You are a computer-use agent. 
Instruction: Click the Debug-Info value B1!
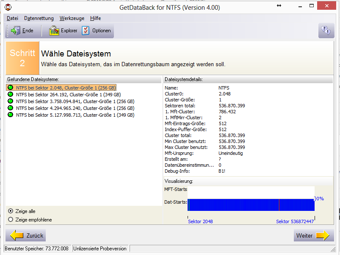point(222,171)
